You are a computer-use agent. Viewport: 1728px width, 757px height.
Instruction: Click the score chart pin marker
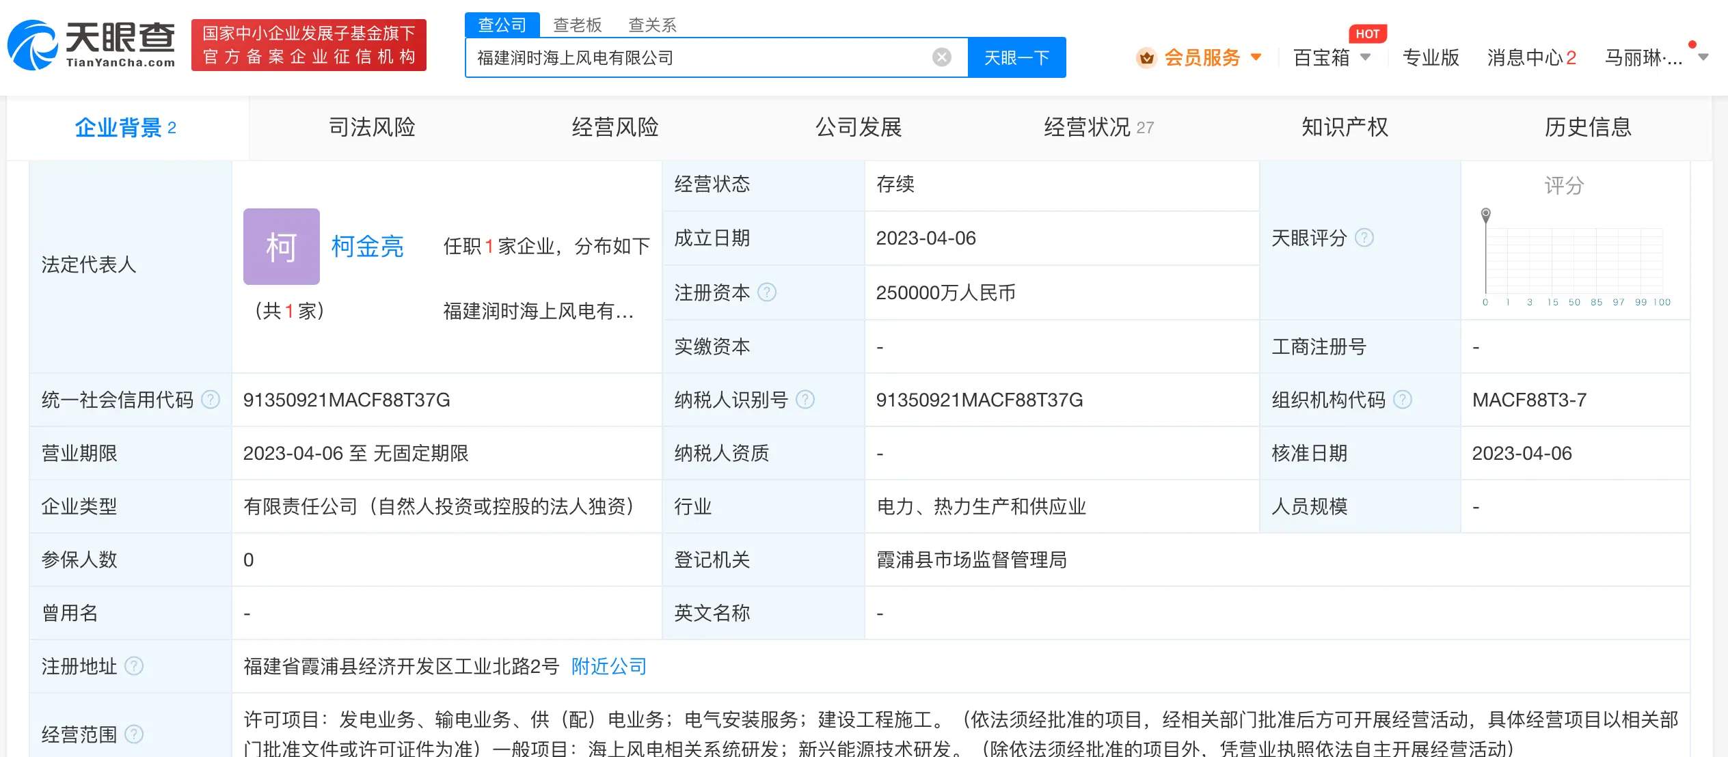click(1485, 215)
